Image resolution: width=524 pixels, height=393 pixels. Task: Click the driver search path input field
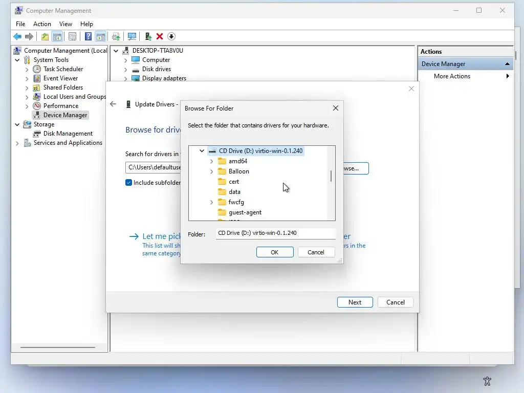153,167
